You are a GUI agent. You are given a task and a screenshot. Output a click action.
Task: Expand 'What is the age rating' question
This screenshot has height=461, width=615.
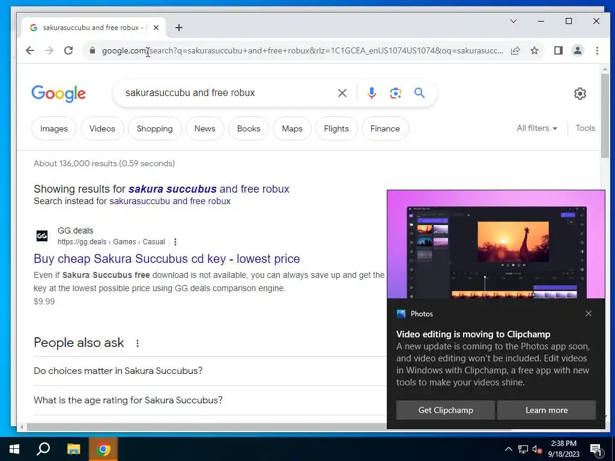click(210, 400)
